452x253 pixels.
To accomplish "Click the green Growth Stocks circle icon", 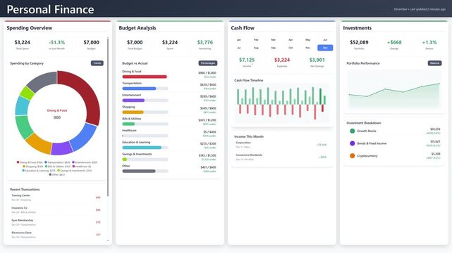I will 352,131.
